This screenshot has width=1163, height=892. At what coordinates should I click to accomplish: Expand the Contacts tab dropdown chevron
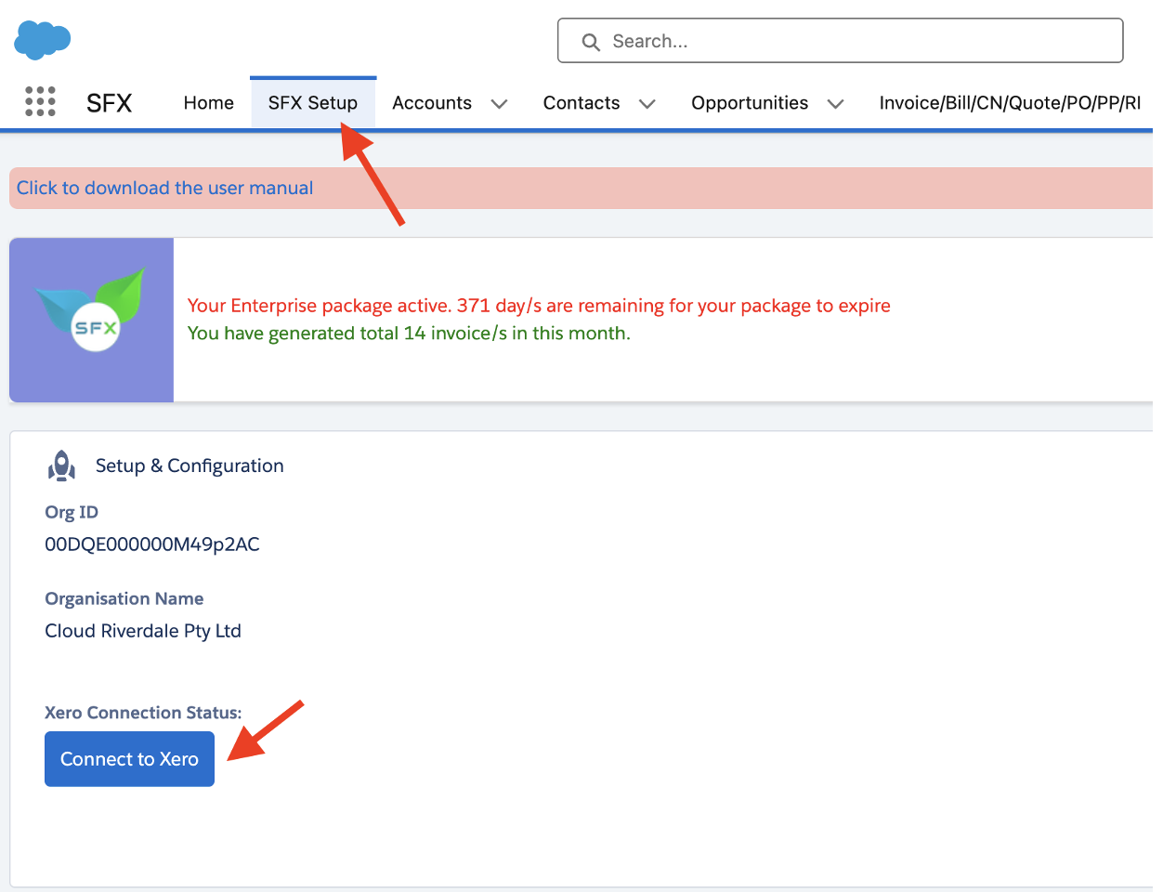pos(647,104)
